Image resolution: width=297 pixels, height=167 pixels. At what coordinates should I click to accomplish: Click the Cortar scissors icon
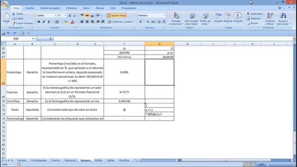[x=13, y=14]
